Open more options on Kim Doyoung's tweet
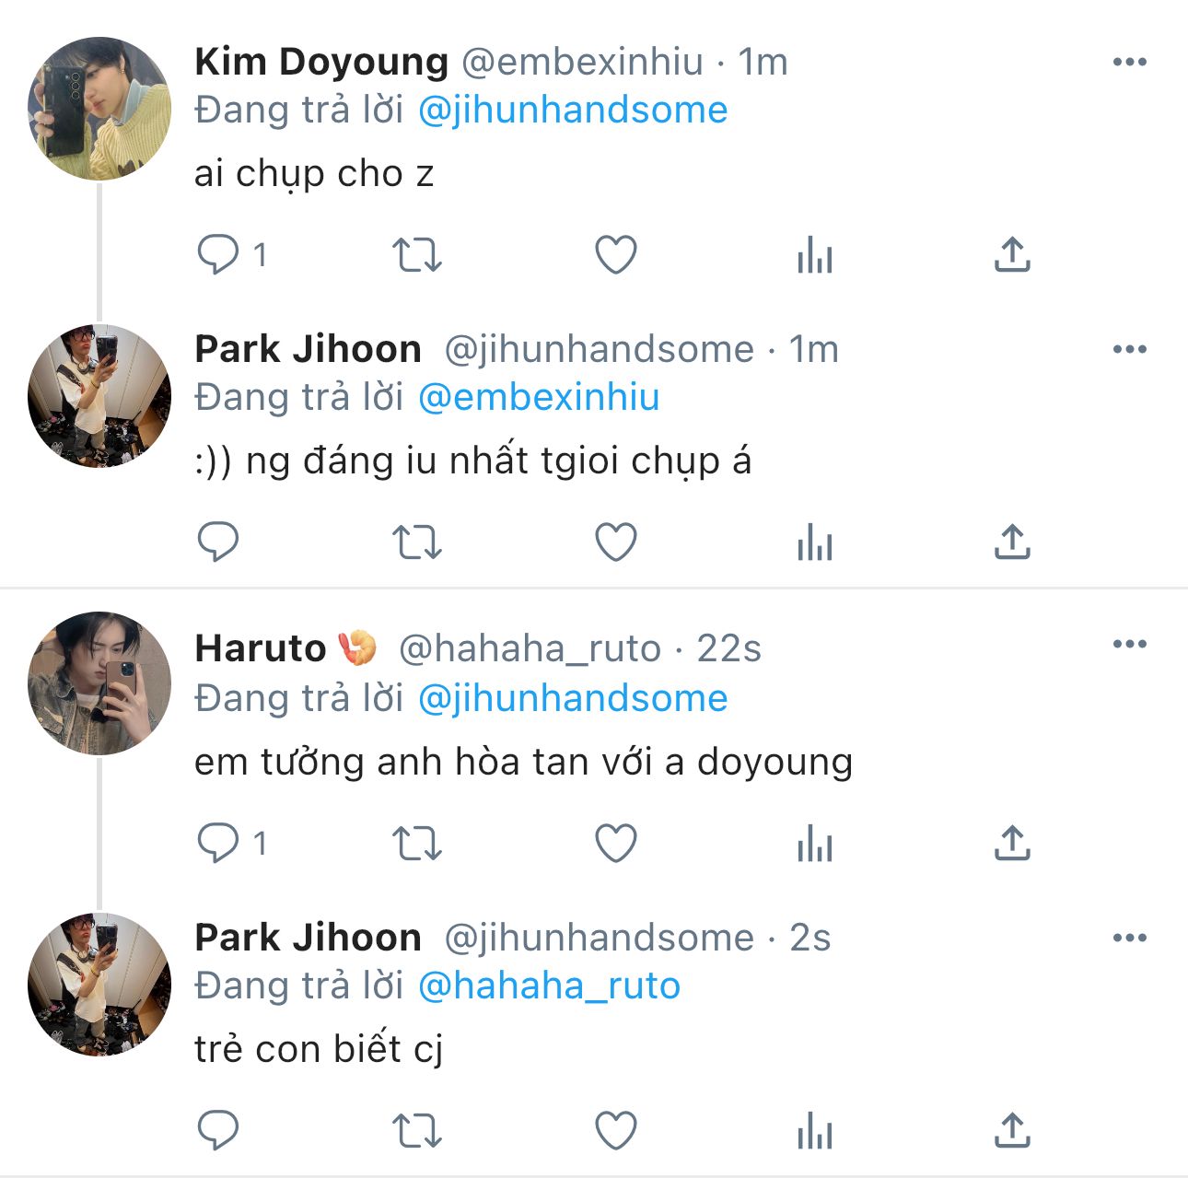Viewport: 1188px width, 1178px height. coord(1129,63)
